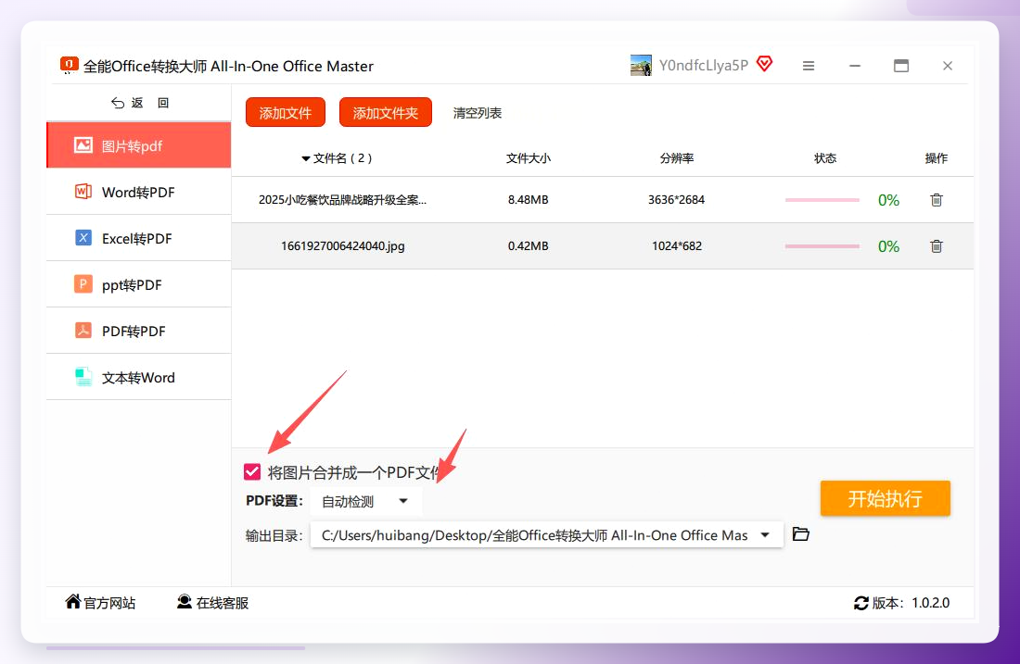Click the 返回 back label
The width and height of the screenshot is (1020, 664).
point(149,103)
